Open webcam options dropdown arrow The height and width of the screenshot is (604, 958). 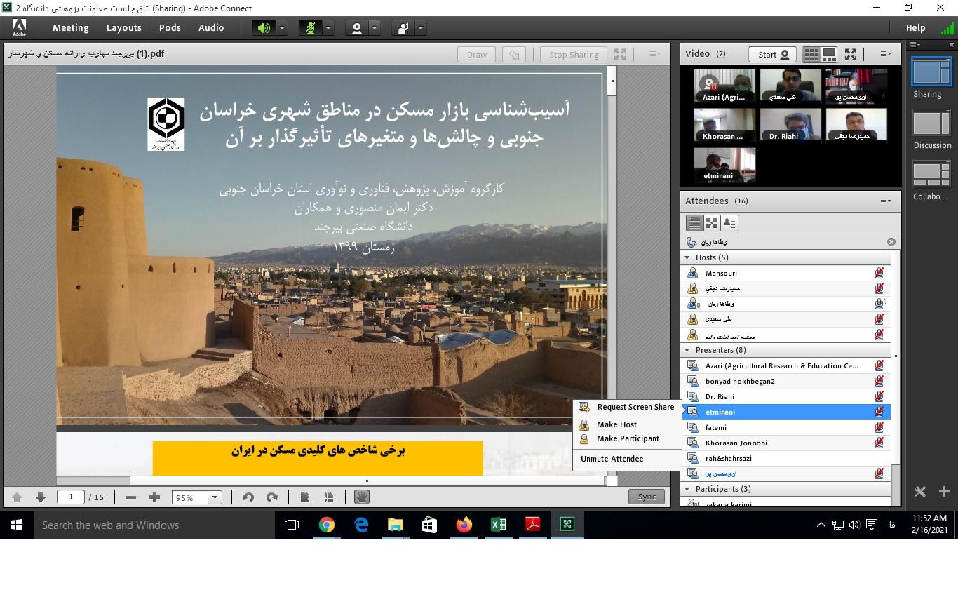[x=374, y=28]
